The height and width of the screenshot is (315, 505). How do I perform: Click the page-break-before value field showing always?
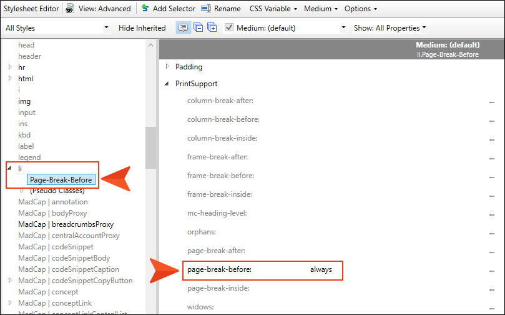(x=321, y=270)
